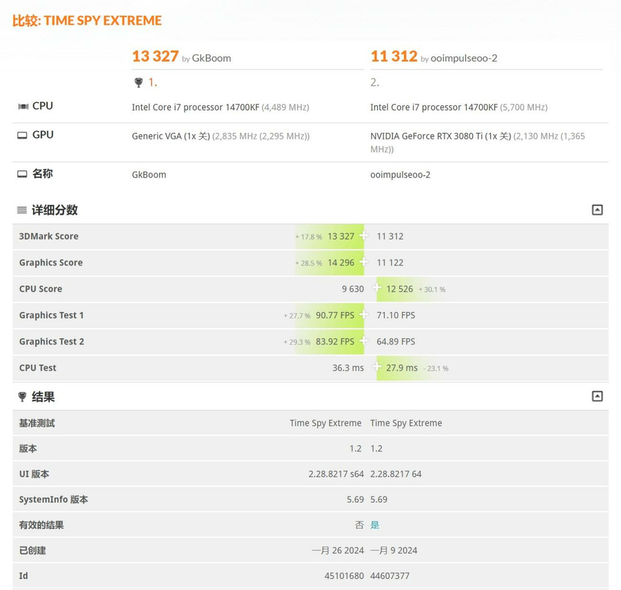The width and height of the screenshot is (621, 590).
Task: Click the Id value 44607377
Action: click(x=390, y=576)
